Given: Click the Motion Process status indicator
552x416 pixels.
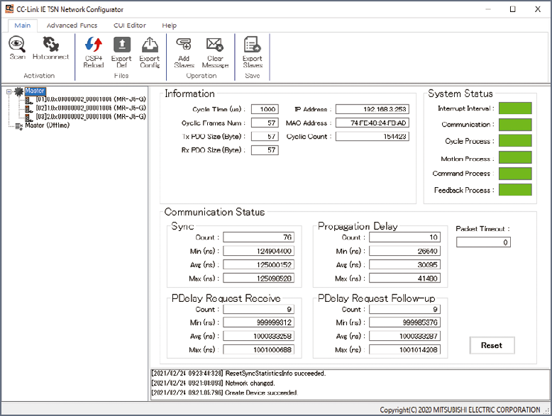Looking at the screenshot, I should [x=515, y=157].
